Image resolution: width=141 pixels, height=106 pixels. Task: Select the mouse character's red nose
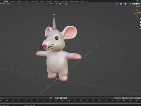[44, 46]
